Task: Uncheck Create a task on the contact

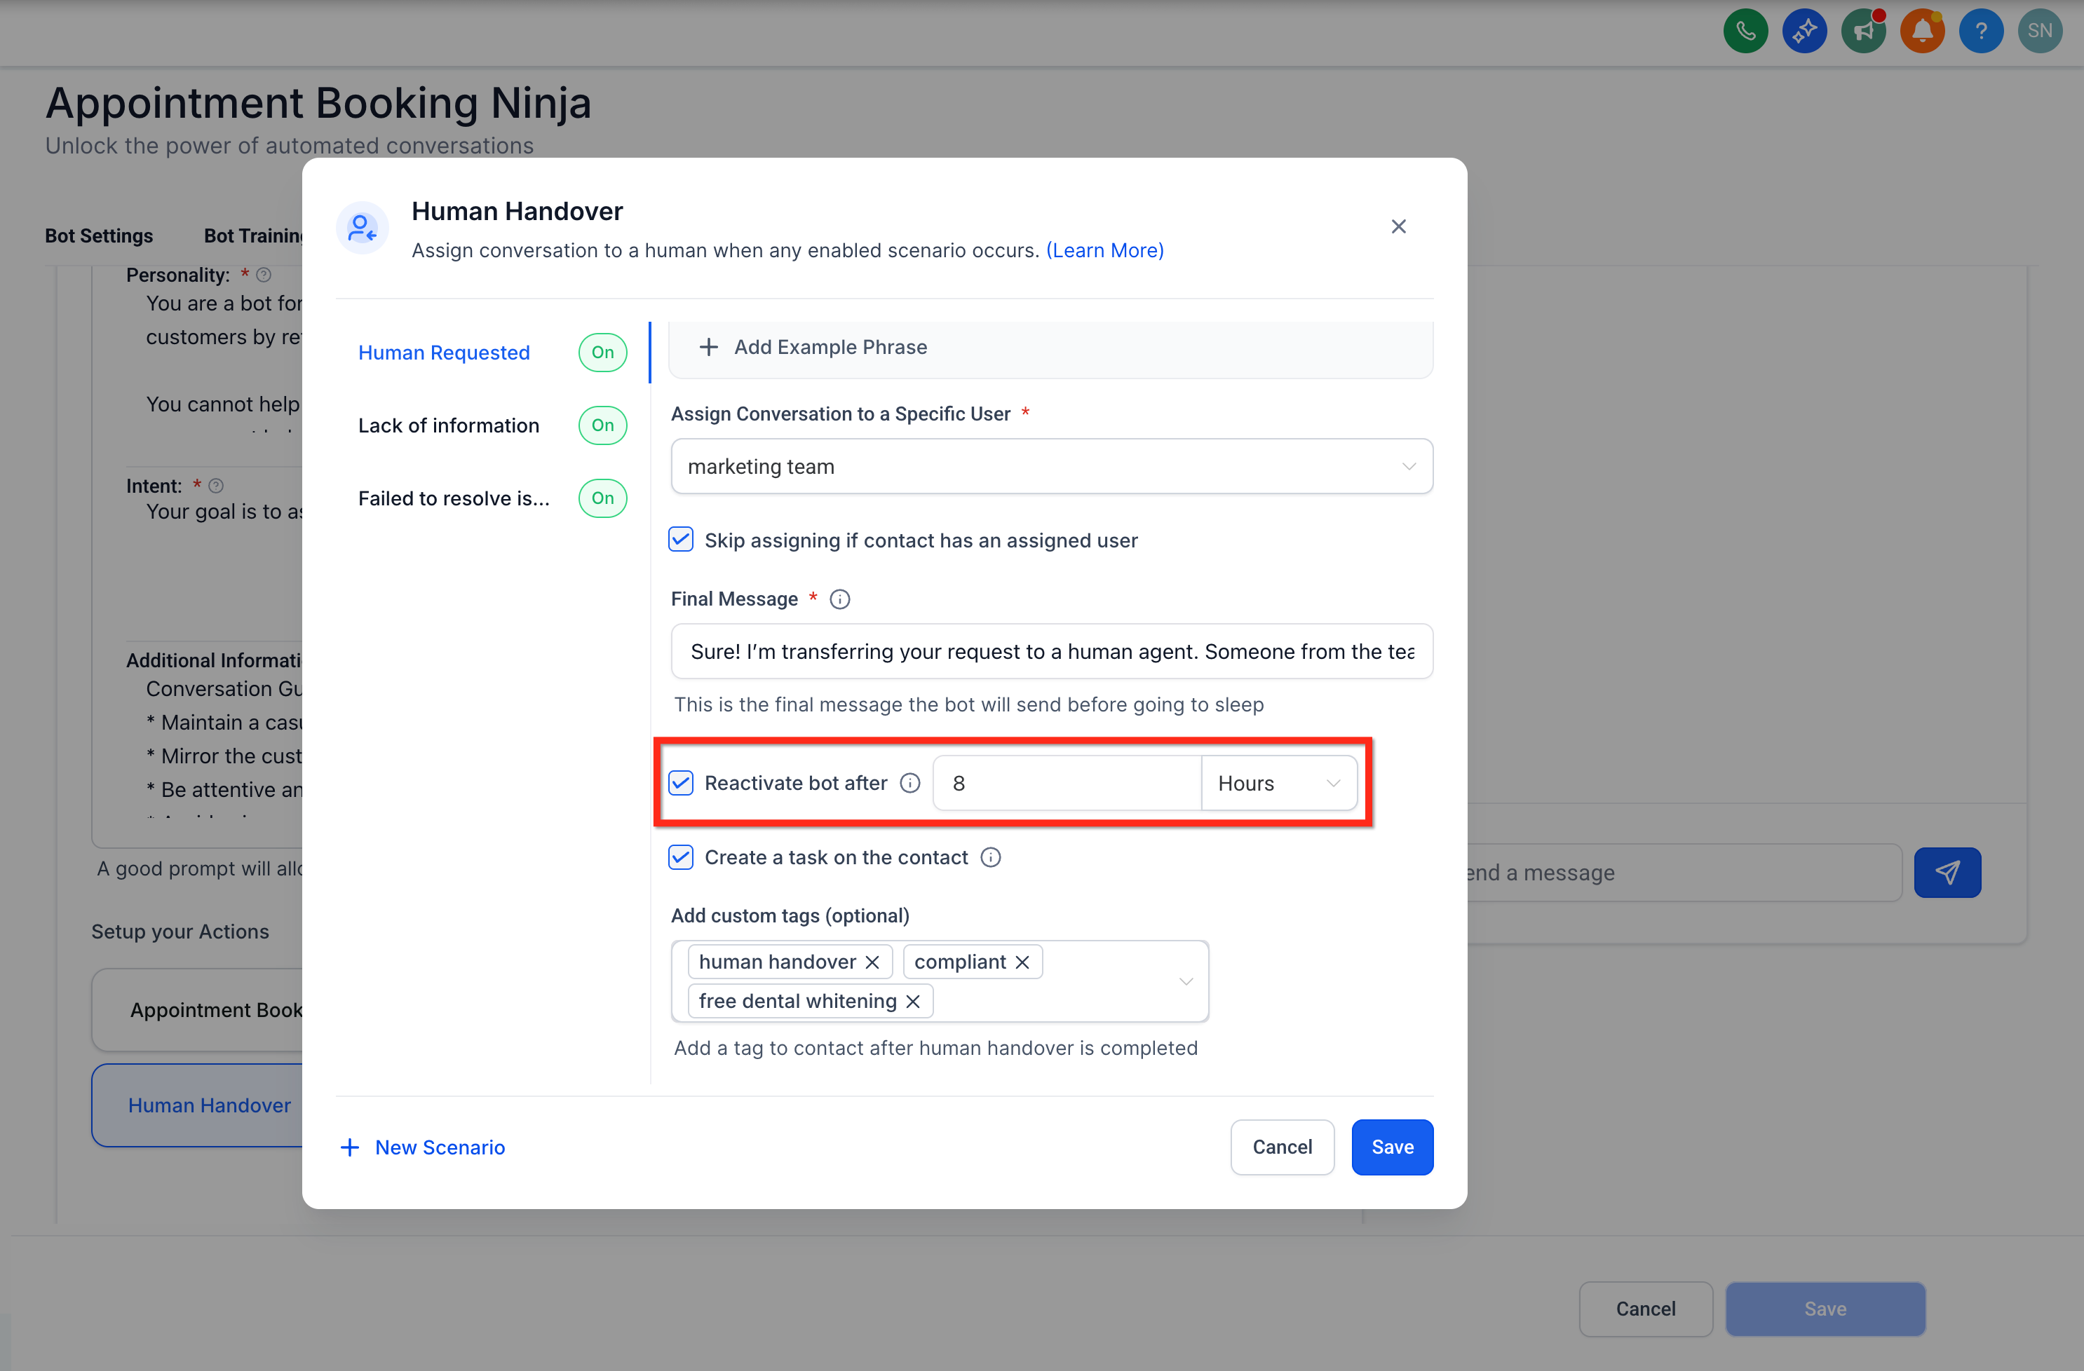Action: pos(680,857)
